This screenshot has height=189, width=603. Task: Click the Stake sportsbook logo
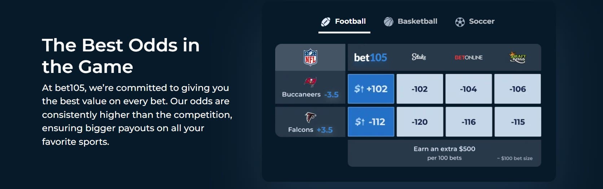[419, 57]
